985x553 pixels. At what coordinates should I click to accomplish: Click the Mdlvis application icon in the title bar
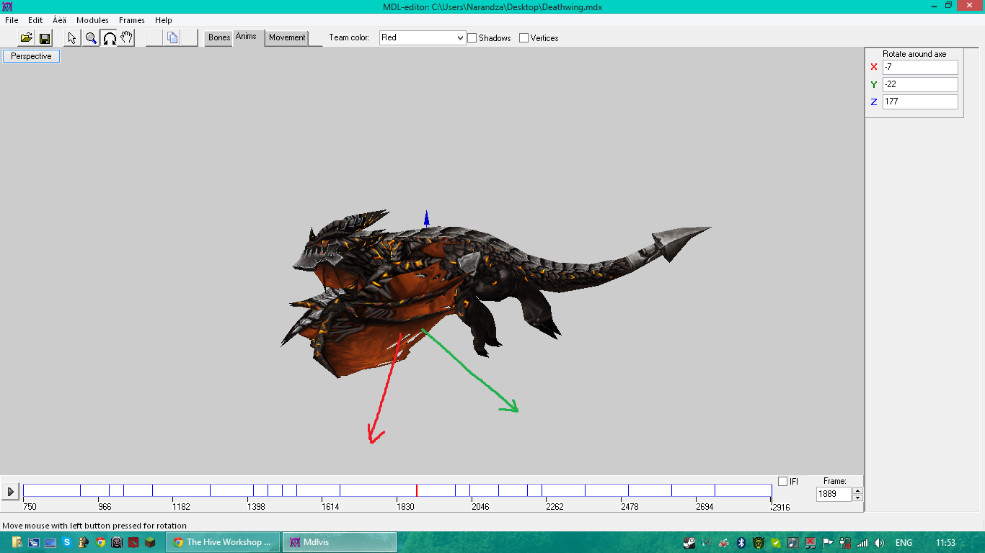tap(7, 6)
